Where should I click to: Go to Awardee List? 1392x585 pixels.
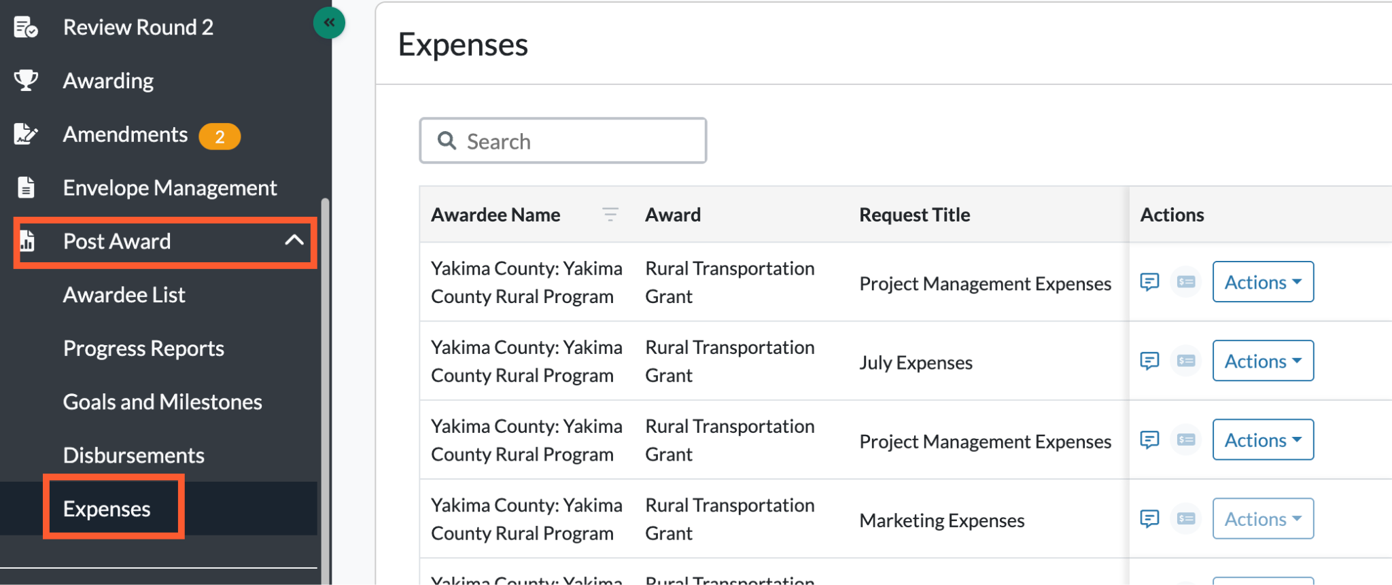124,295
